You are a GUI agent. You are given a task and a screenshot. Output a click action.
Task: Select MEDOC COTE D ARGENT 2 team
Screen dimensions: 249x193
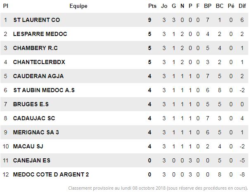coord(51,174)
